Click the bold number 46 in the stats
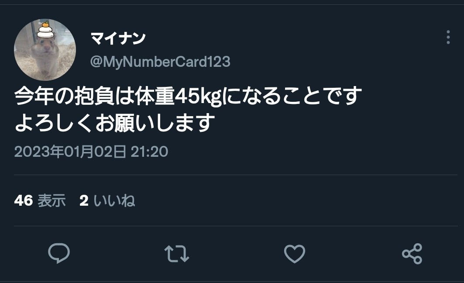Image resolution: width=464 pixels, height=283 pixels. [24, 201]
